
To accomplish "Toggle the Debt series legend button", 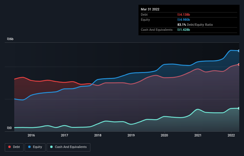I will point(14,147).
